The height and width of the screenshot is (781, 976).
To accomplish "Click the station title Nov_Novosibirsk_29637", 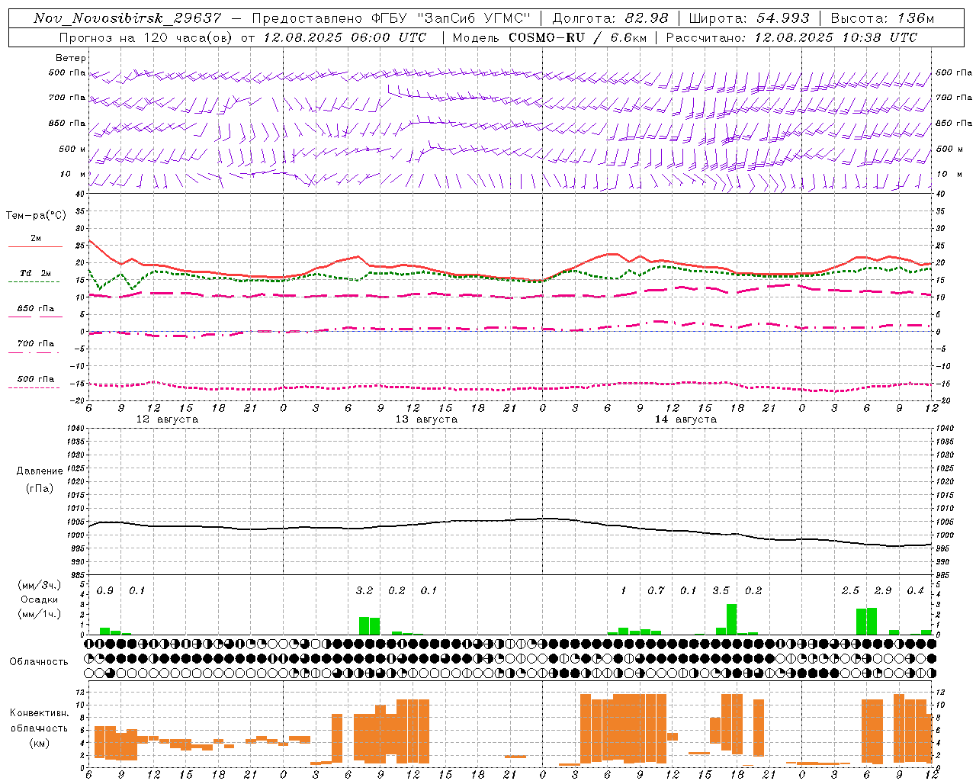I will 127,18.
